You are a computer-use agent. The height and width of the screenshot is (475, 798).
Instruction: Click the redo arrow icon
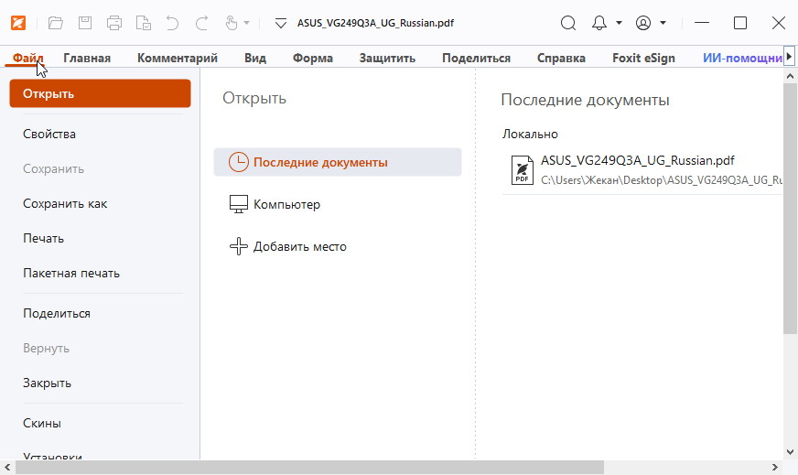[x=202, y=23]
